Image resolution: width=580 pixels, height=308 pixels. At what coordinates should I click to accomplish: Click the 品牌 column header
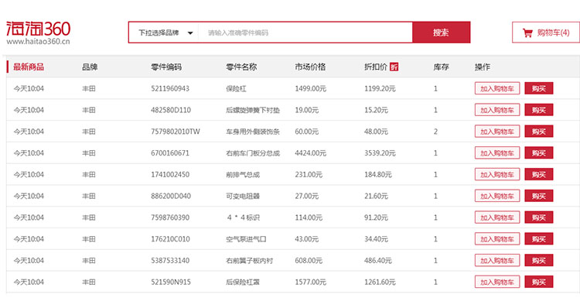(90, 67)
